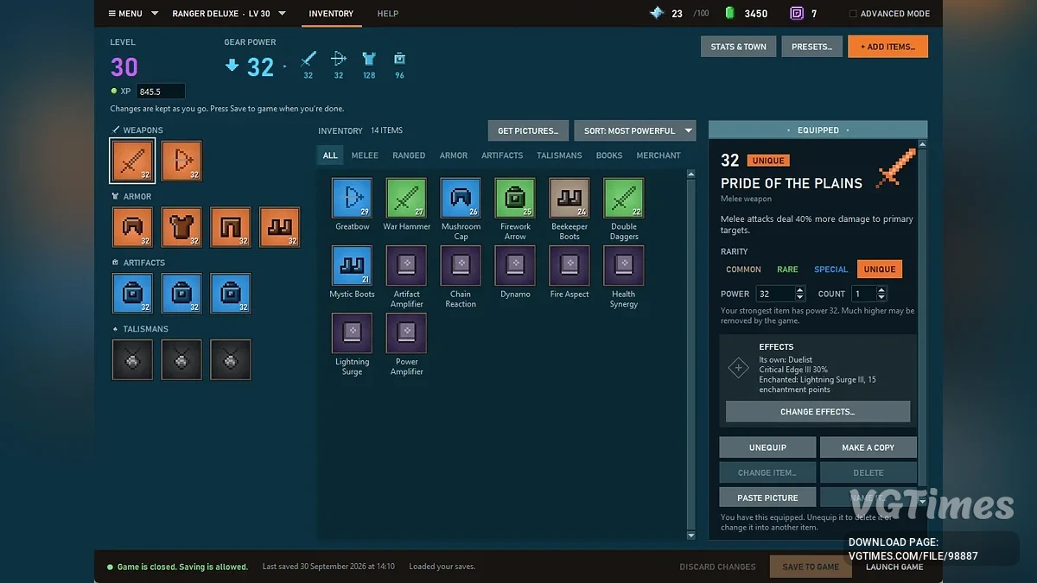
Task: Filter inventory by Melee tab
Action: click(365, 155)
